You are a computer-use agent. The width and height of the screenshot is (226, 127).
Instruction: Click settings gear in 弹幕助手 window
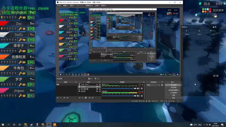[216, 27]
